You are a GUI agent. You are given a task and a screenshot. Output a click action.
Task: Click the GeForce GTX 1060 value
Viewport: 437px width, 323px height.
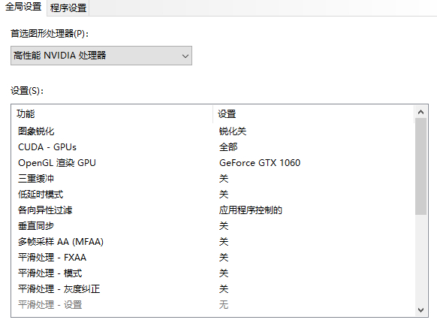pos(260,162)
